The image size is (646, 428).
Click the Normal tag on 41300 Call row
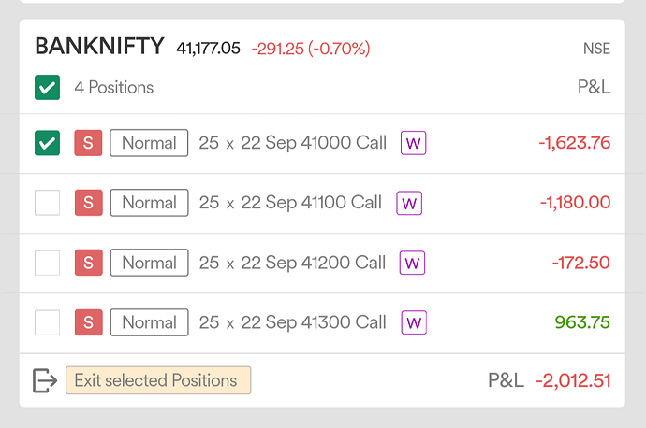tap(149, 322)
